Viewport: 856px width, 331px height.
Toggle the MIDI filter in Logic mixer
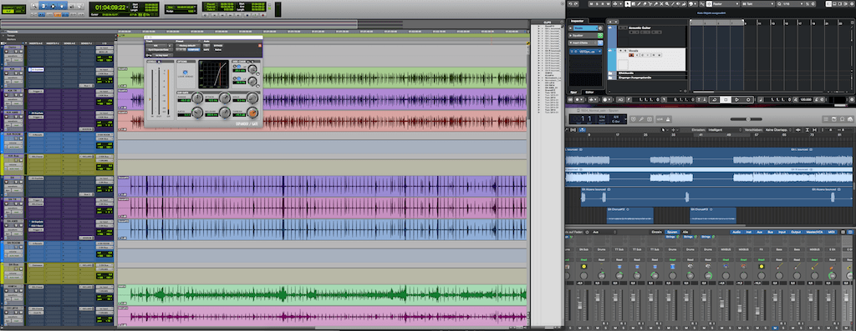click(831, 232)
